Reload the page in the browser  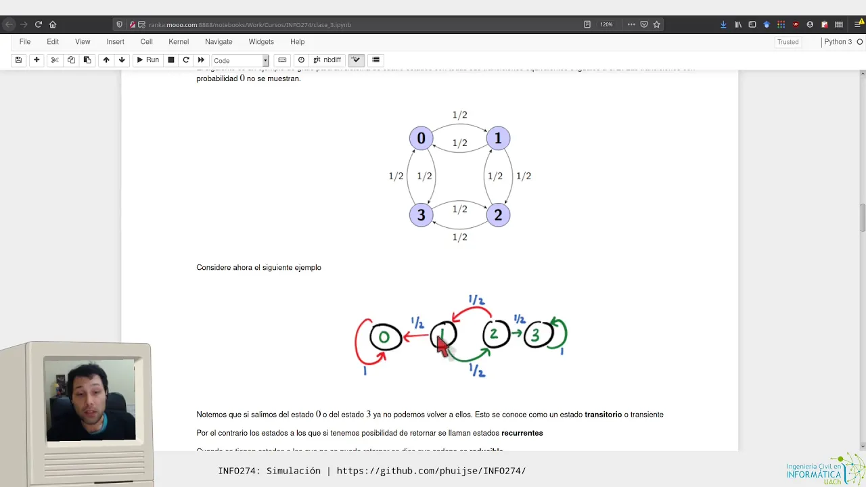pyautogui.click(x=39, y=24)
